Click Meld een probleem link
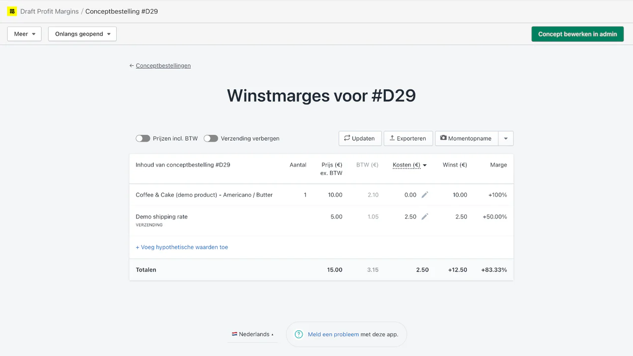The image size is (633, 356). pos(333,334)
